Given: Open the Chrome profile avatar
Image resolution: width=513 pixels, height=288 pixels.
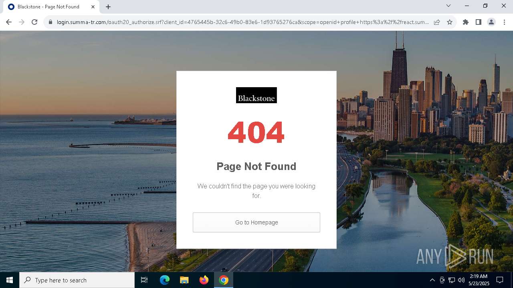Looking at the screenshot, I should pos(491,22).
